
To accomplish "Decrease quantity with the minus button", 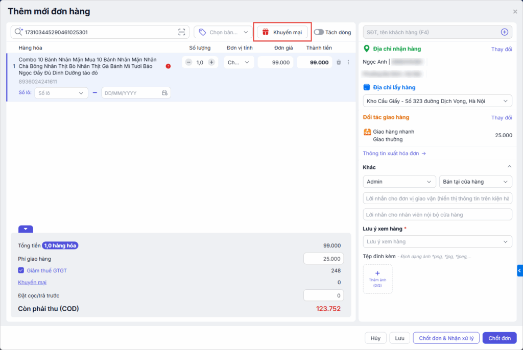I will point(189,62).
